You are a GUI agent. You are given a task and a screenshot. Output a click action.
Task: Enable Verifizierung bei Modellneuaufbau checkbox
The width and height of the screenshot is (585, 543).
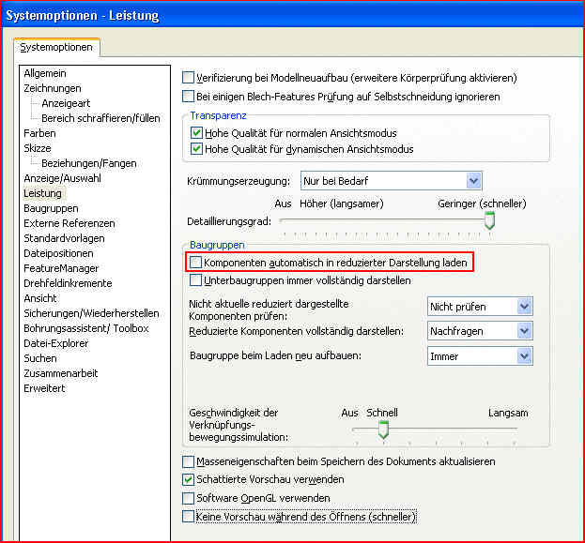[188, 78]
